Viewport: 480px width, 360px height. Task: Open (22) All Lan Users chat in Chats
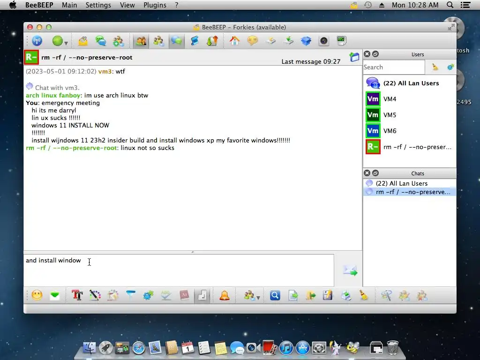pyautogui.click(x=410, y=183)
